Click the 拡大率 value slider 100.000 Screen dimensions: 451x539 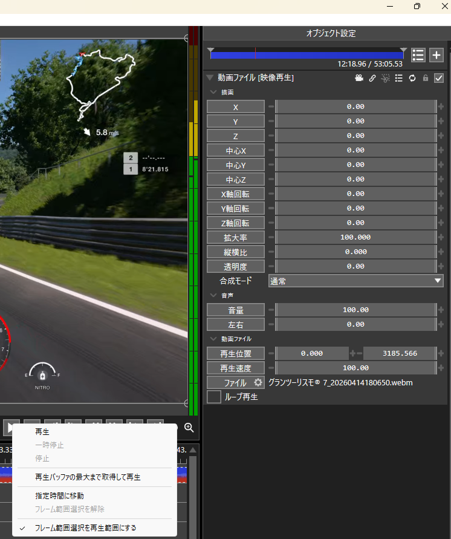[x=356, y=237]
